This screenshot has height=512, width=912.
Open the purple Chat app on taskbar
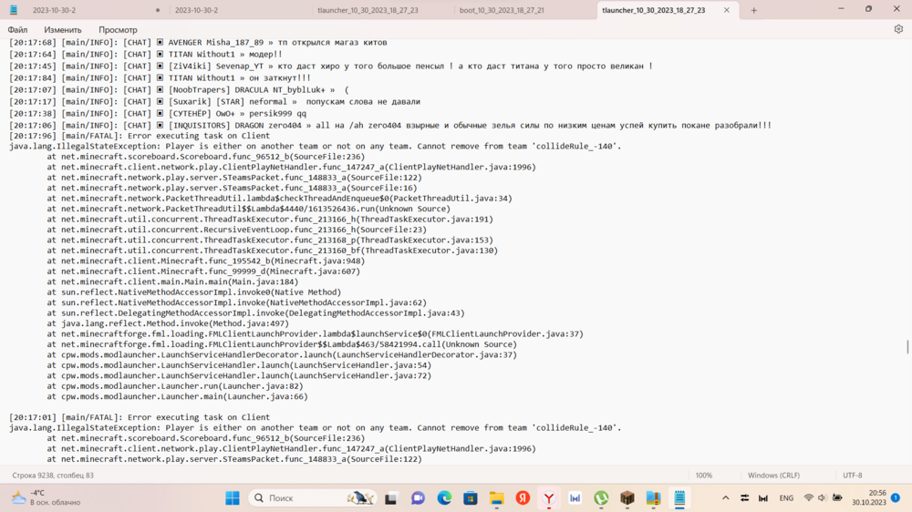(x=418, y=498)
